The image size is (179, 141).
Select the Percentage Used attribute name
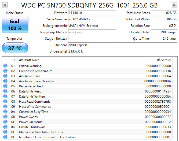point(31,86)
